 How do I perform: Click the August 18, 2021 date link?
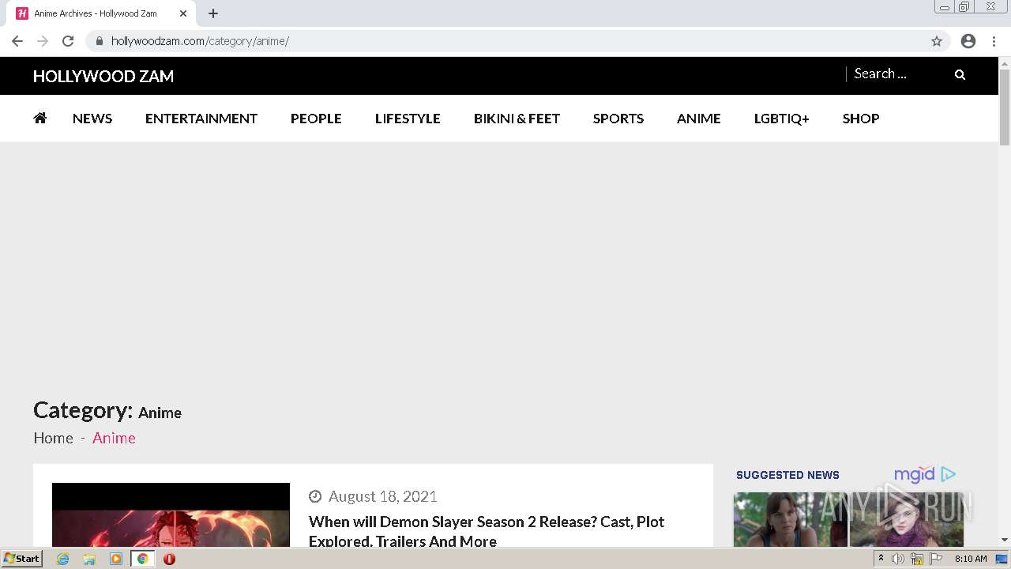pyautogui.click(x=383, y=496)
